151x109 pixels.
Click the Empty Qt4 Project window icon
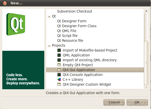[x=59, y=65]
